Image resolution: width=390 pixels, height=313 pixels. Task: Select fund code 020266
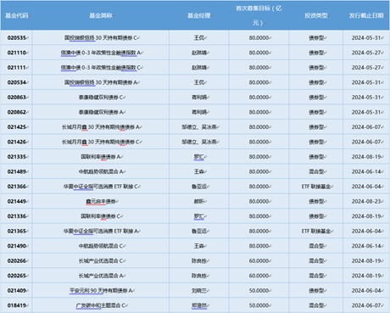(17, 261)
